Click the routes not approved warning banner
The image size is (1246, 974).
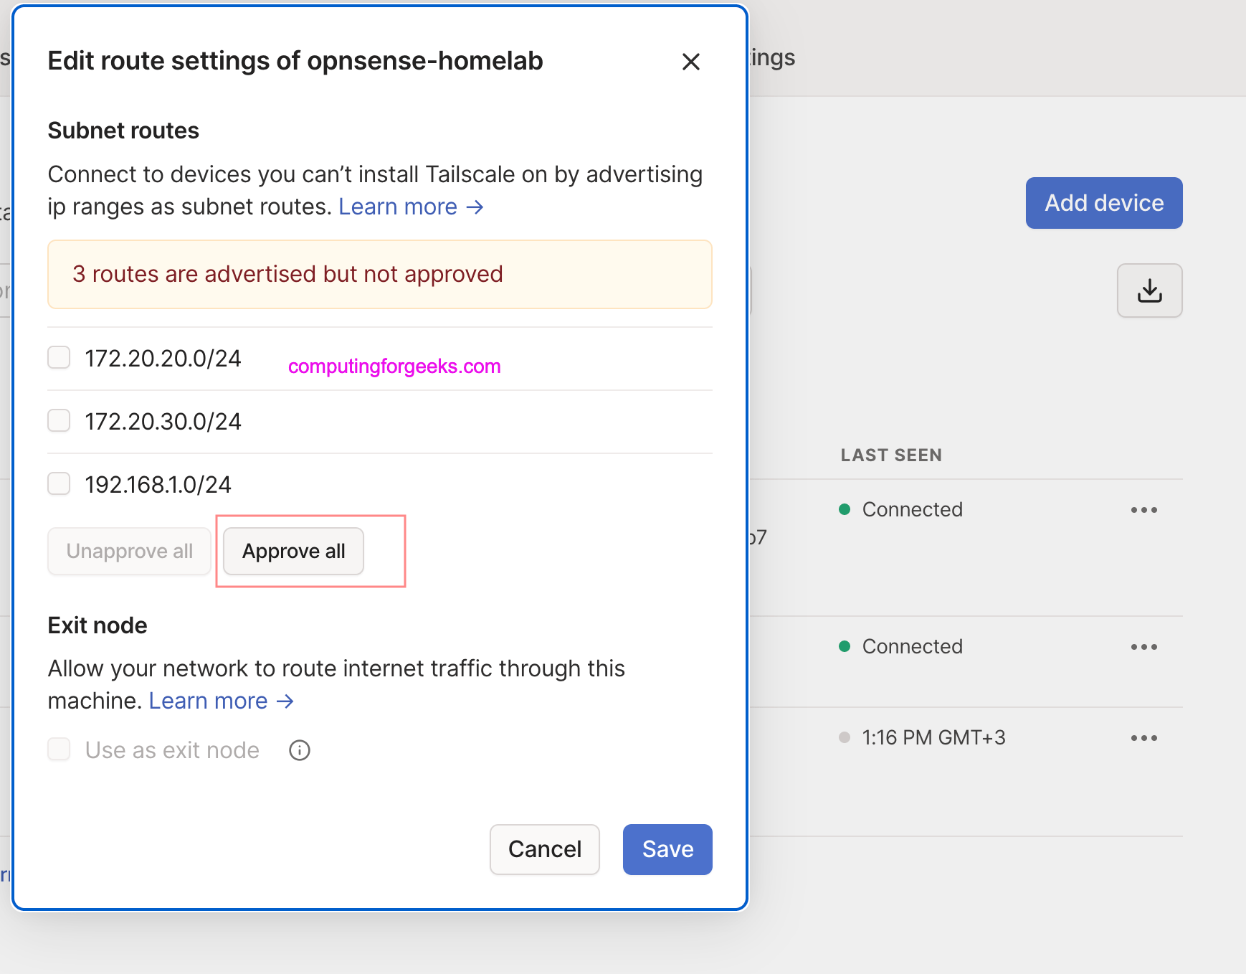pyautogui.click(x=379, y=275)
